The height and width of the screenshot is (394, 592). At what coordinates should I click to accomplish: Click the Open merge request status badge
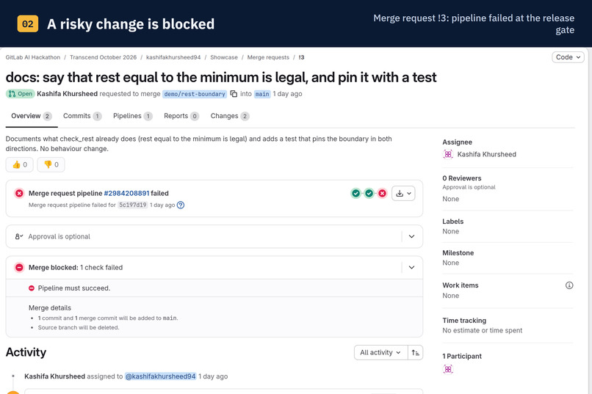pyautogui.click(x=21, y=94)
